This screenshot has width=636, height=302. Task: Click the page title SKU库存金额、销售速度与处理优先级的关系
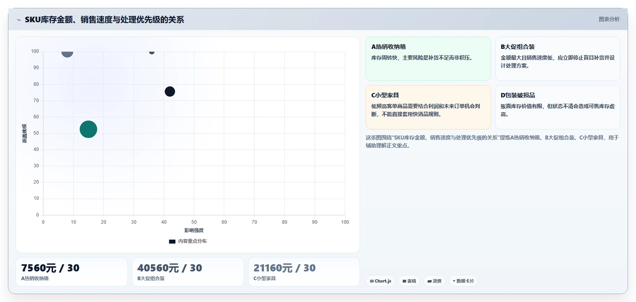(x=104, y=19)
